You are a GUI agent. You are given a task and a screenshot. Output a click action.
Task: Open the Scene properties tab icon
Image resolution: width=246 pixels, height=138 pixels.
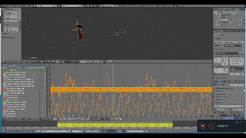tap(226, 31)
